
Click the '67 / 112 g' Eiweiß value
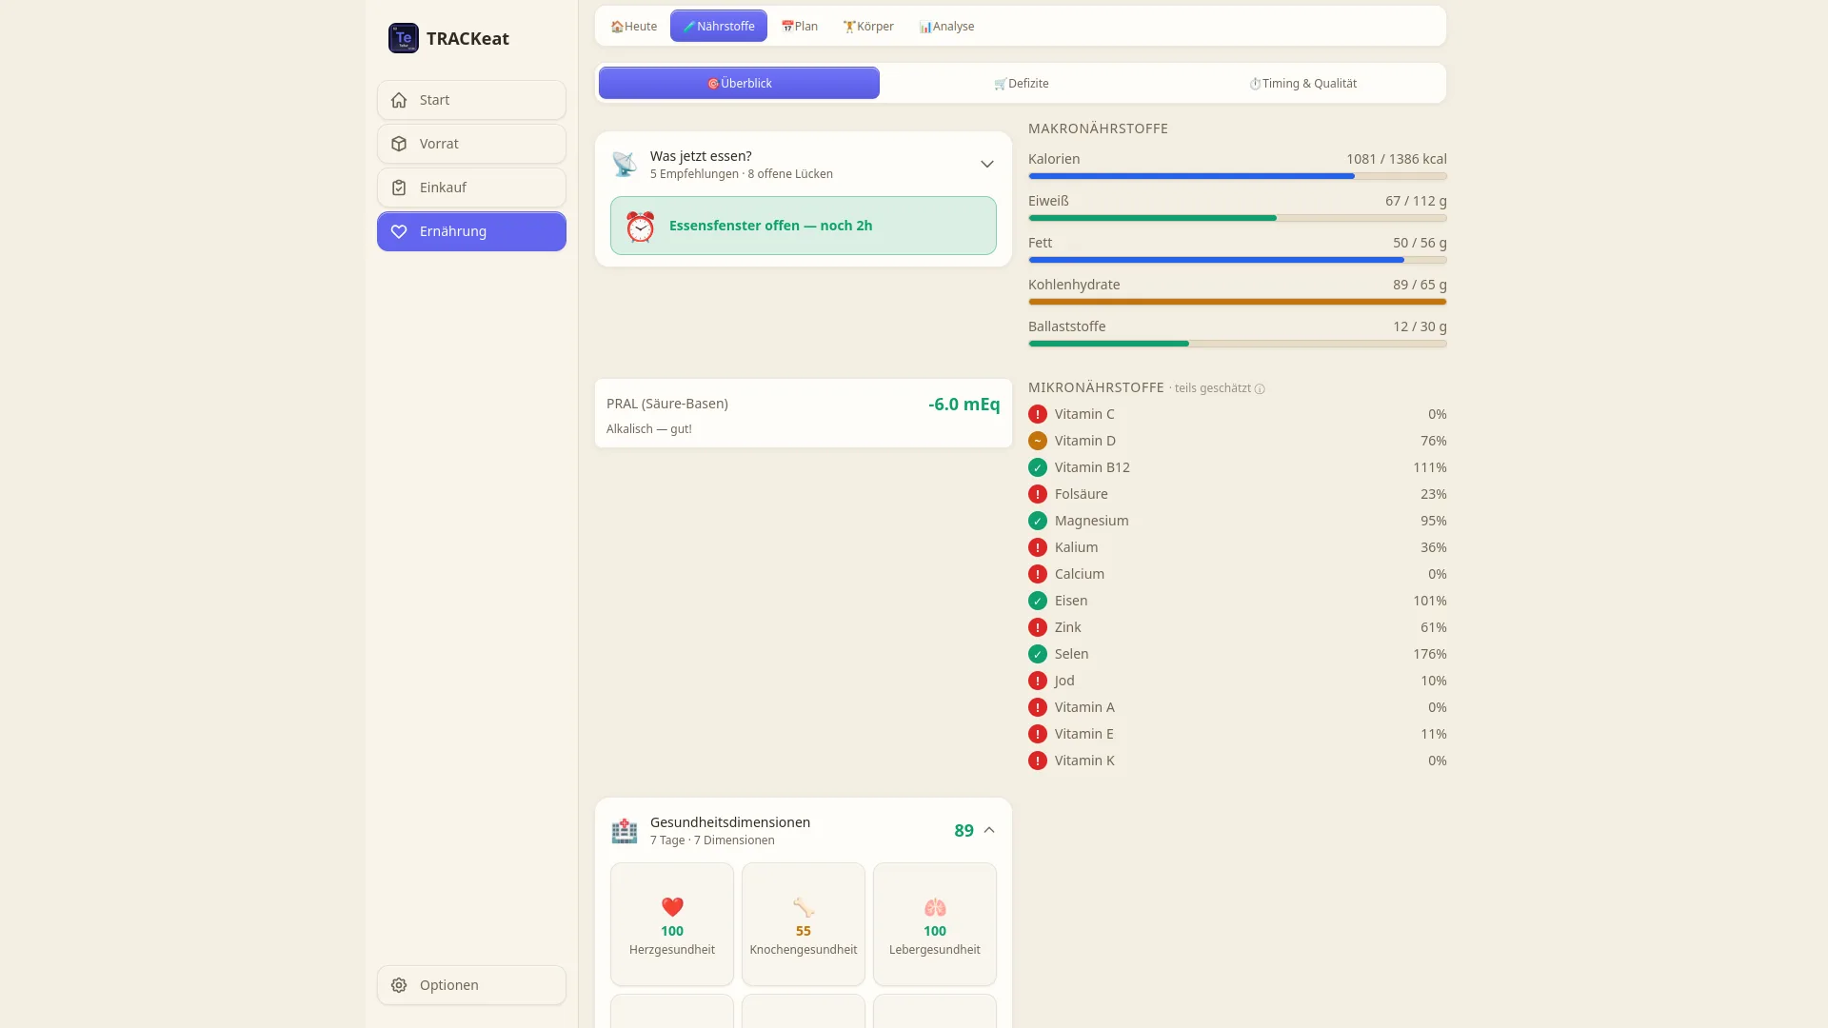click(x=1416, y=201)
